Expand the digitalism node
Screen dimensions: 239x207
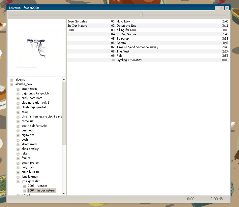18,135
